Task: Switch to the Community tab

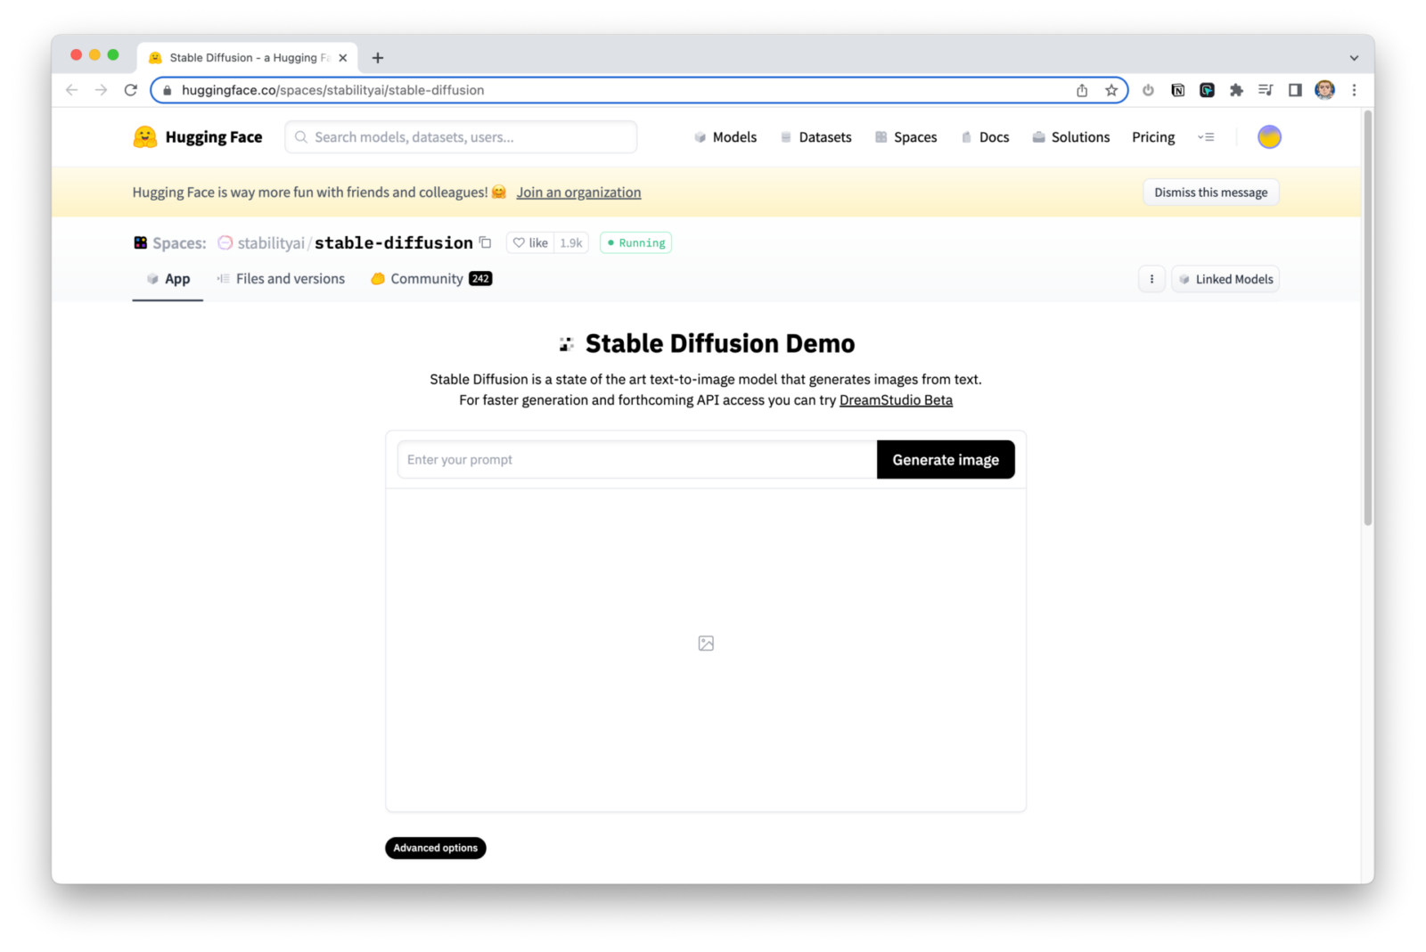Action: 431,279
